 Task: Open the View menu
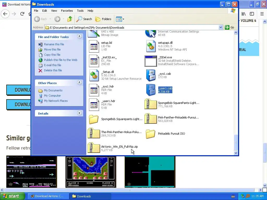[x=54, y=11]
